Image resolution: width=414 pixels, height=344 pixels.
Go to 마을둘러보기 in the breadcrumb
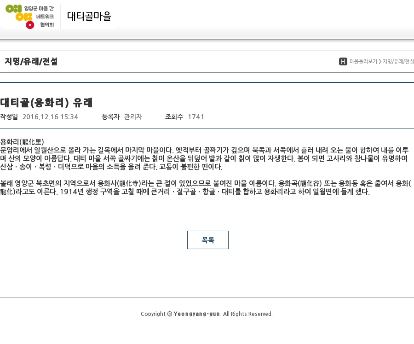click(363, 62)
